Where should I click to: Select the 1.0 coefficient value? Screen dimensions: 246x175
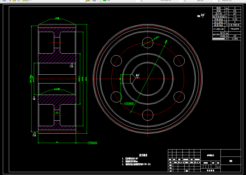pyautogui.click(x=235, y=16)
